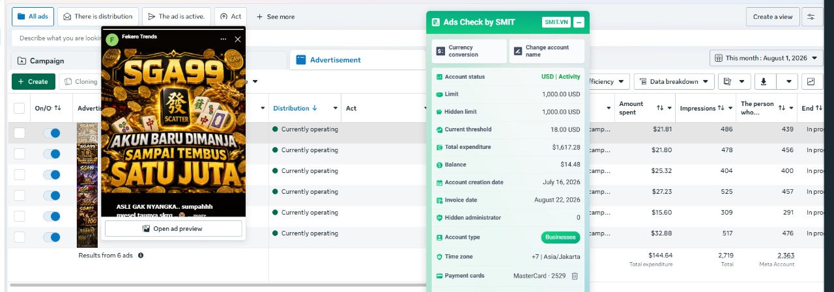The image size is (834, 292).
Task: Tick the checkbox for the $21.81 ad row
Action: pos(20,133)
